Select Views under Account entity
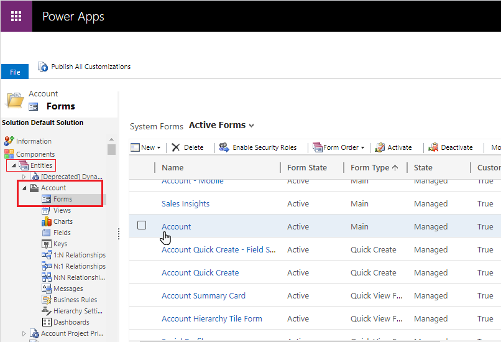 (x=62, y=210)
